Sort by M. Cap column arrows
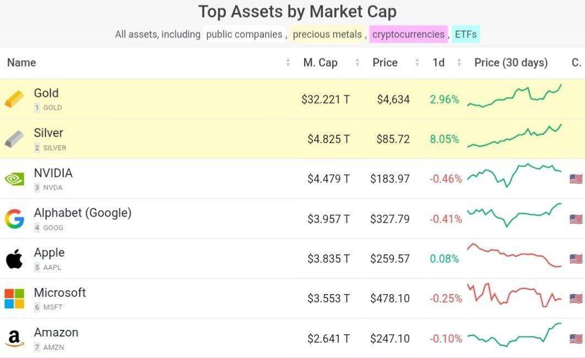 pyautogui.click(x=357, y=63)
